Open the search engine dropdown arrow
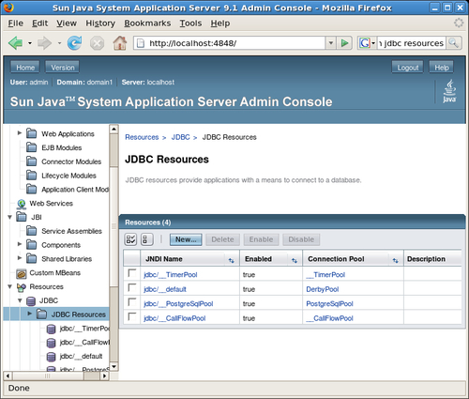469x399 pixels. click(373, 43)
